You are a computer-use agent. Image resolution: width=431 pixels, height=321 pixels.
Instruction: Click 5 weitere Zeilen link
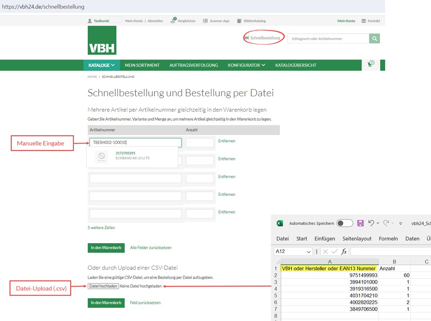pos(101,228)
